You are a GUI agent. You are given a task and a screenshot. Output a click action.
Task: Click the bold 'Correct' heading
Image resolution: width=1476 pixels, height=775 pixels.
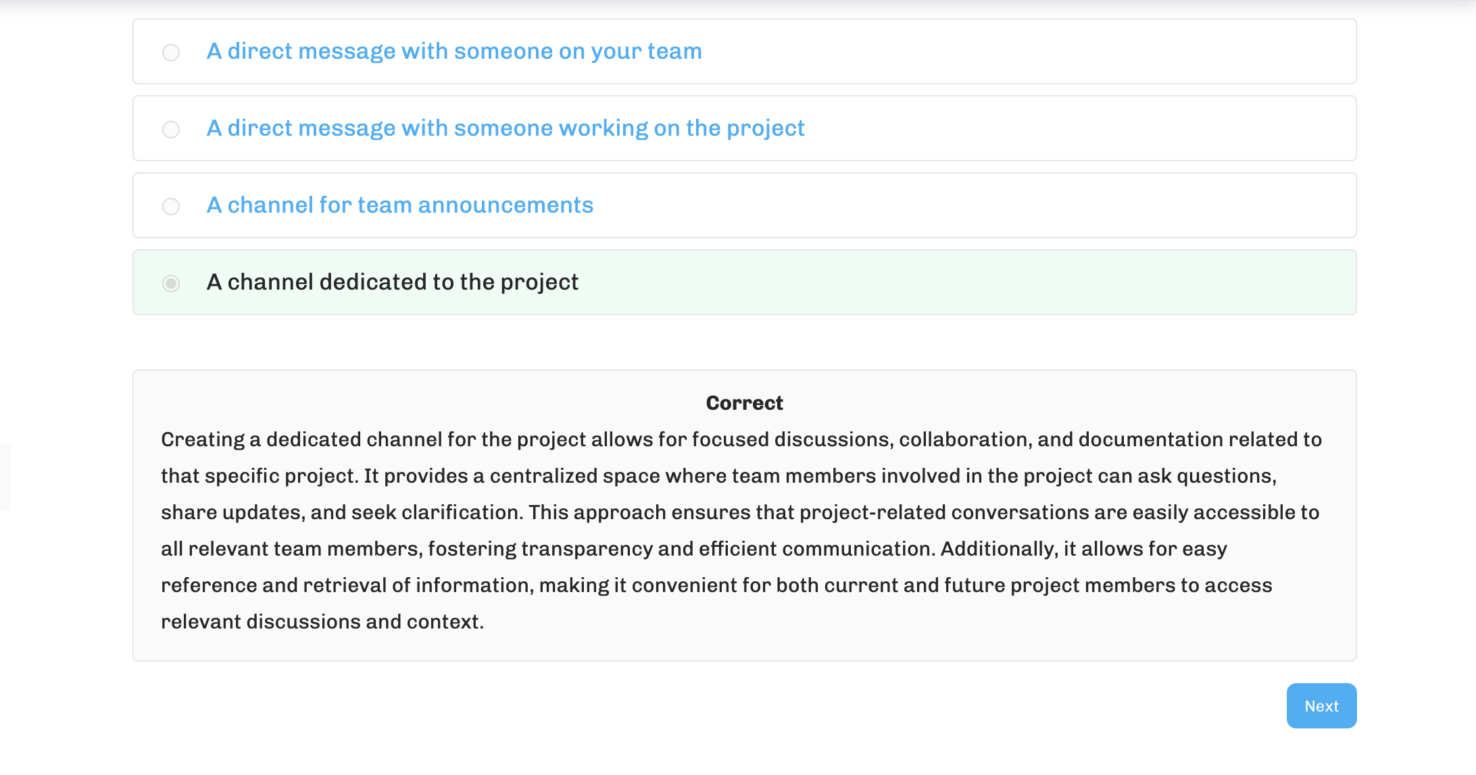pos(744,403)
